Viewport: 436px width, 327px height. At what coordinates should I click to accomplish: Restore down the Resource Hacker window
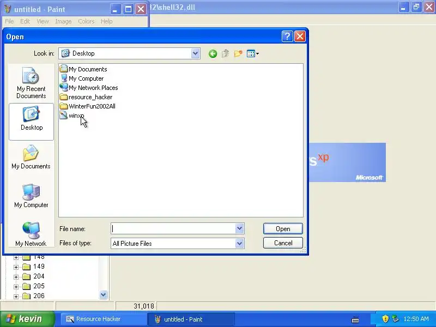[x=416, y=7]
